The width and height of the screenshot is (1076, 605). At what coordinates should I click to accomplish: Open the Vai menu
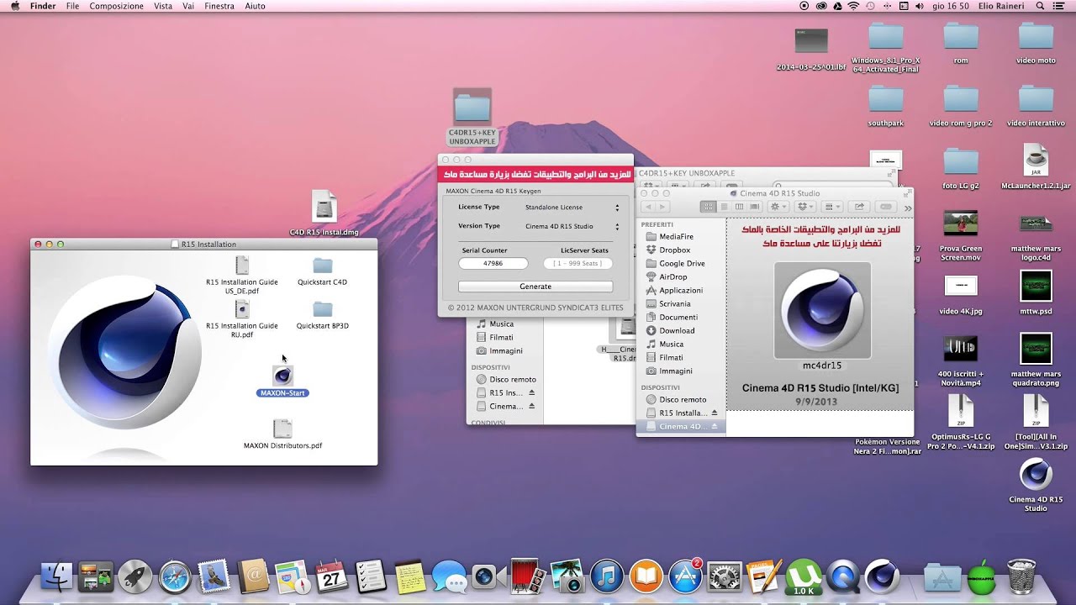click(x=188, y=6)
